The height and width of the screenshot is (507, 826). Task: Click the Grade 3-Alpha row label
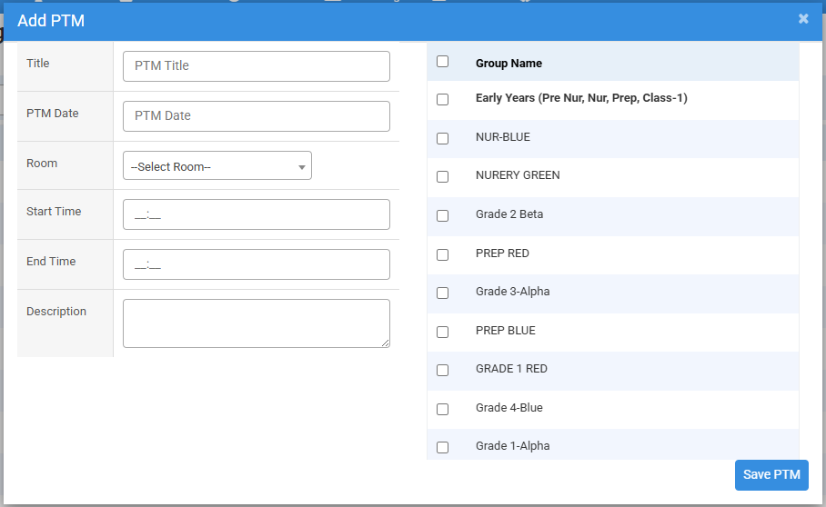point(512,292)
